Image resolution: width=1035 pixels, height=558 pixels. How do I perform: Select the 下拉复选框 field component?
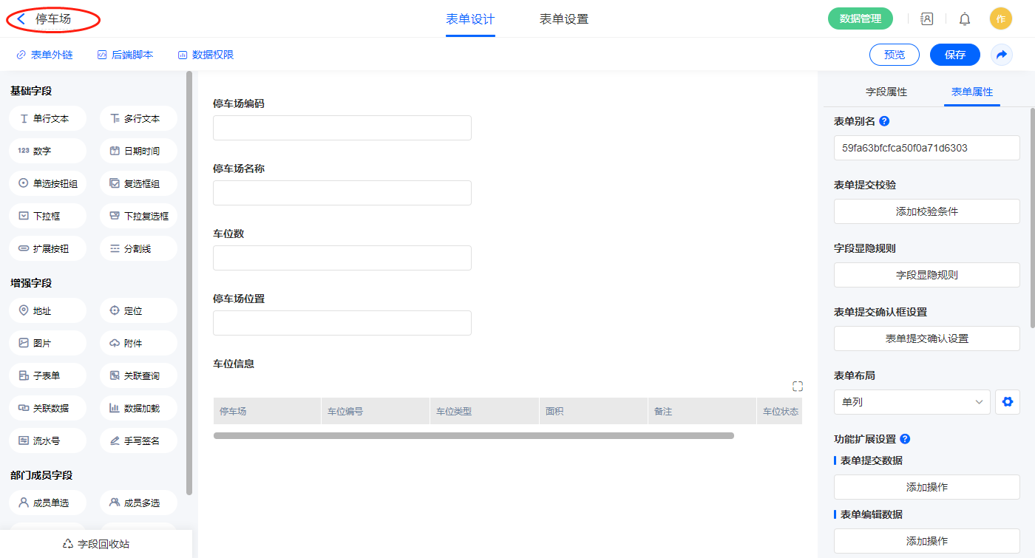[138, 216]
